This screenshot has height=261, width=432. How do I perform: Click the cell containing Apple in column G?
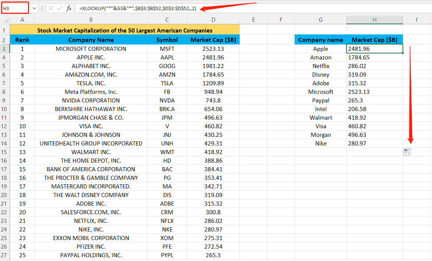[320, 49]
